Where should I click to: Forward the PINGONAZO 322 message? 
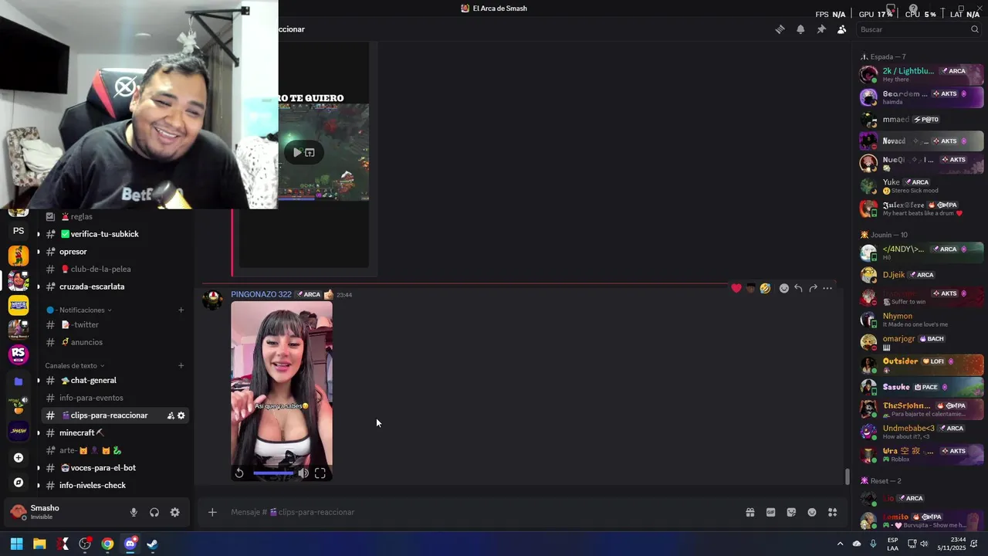click(x=813, y=288)
